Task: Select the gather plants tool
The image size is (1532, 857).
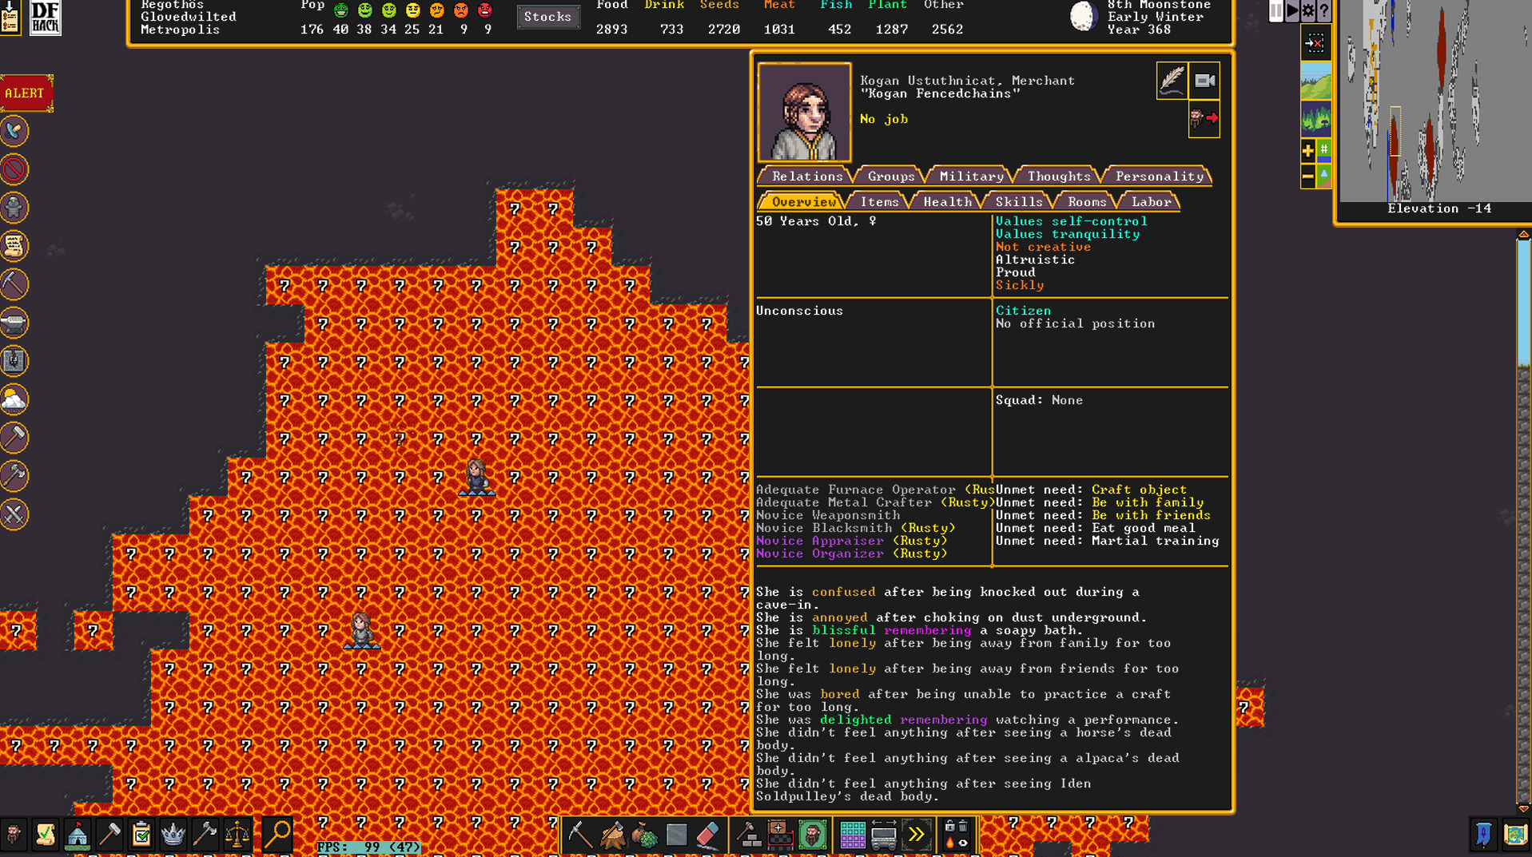Action: click(644, 835)
